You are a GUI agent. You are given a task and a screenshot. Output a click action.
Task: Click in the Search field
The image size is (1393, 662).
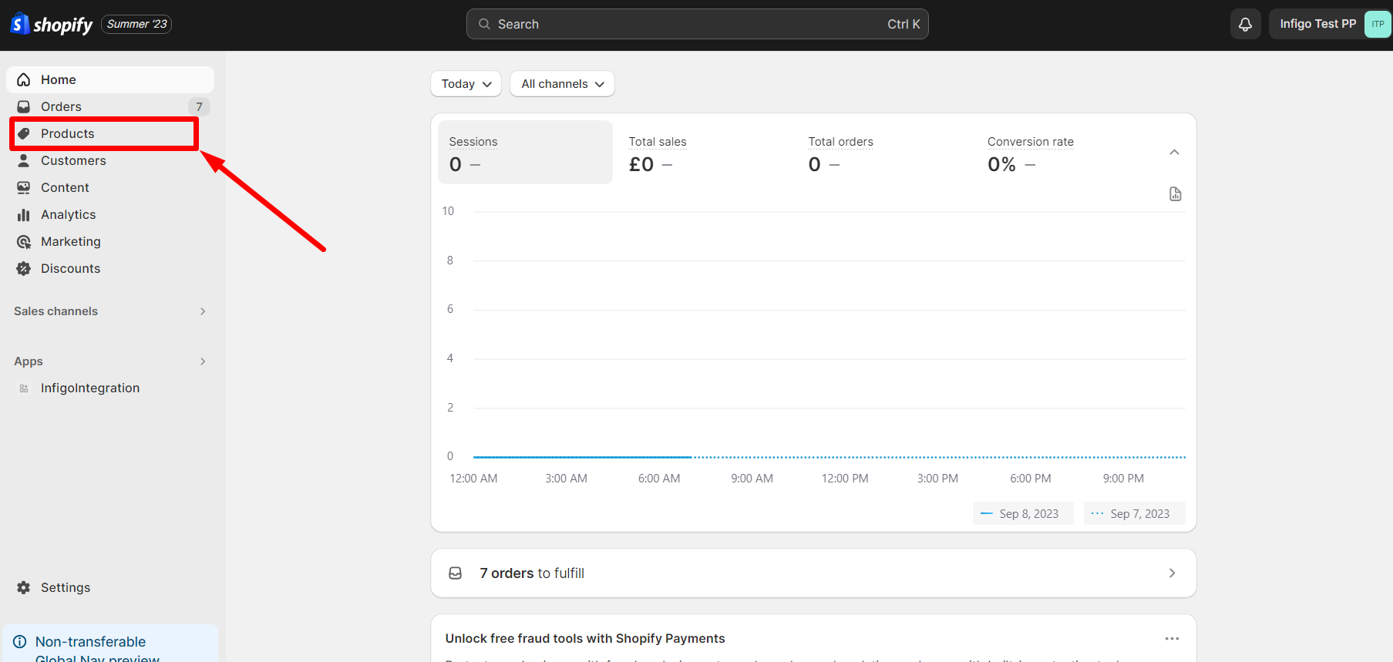tap(697, 24)
